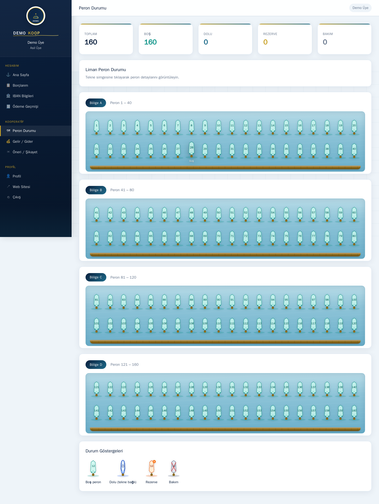379x504 pixels.
Task: Follow the Web Sitesi link
Action: [x=36, y=187]
